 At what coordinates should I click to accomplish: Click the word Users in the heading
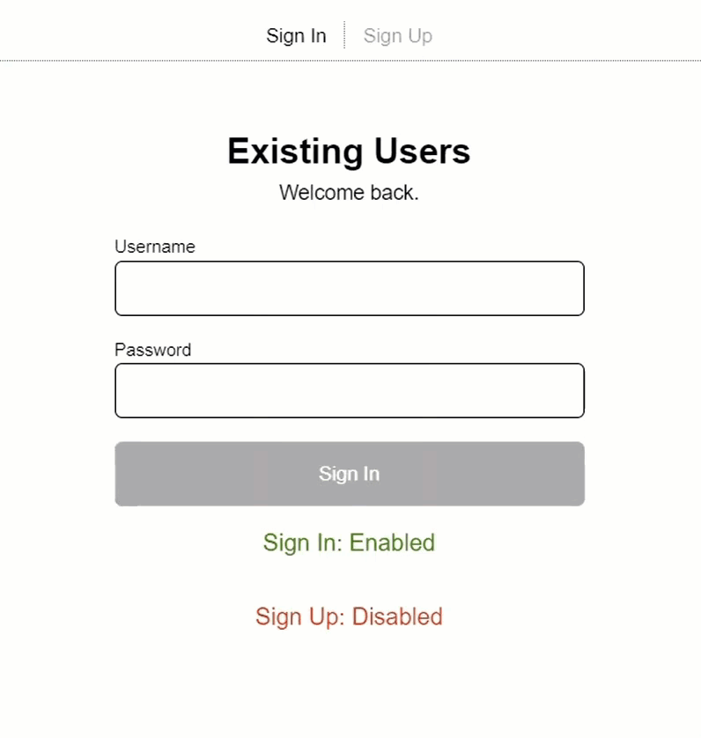pos(423,152)
